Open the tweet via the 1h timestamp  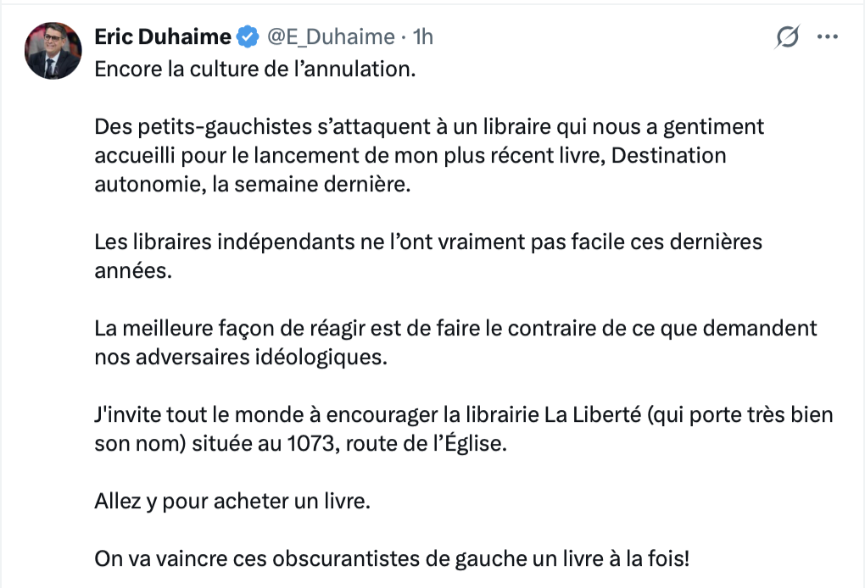pos(422,36)
